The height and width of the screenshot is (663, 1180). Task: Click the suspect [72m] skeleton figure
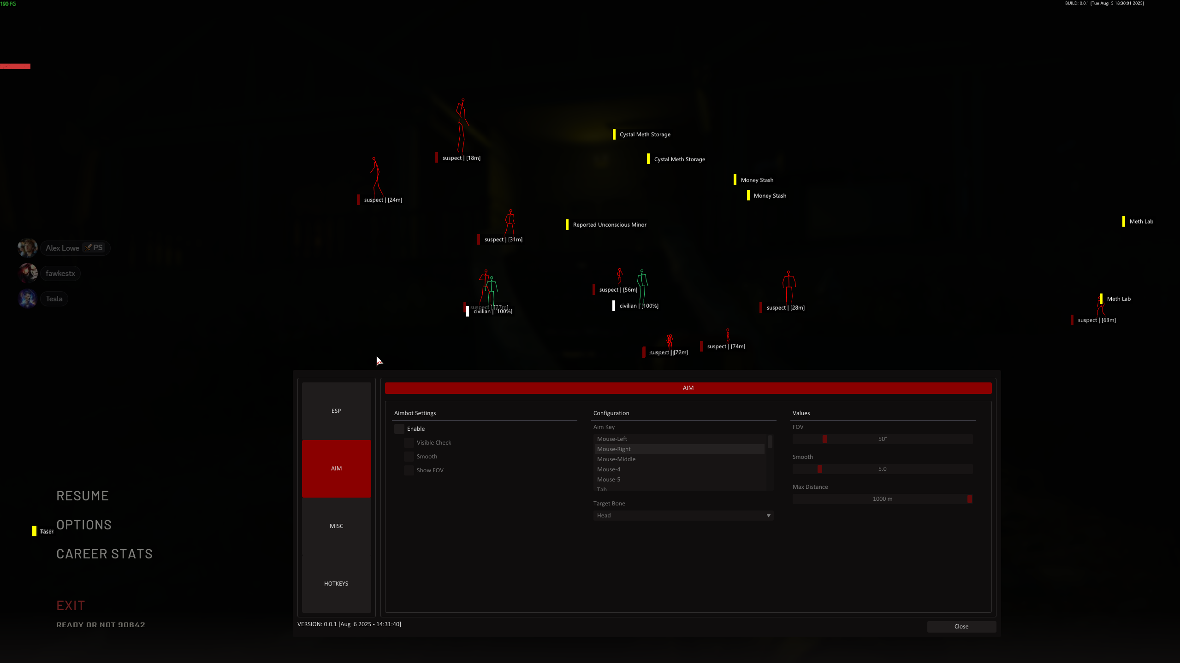670,340
